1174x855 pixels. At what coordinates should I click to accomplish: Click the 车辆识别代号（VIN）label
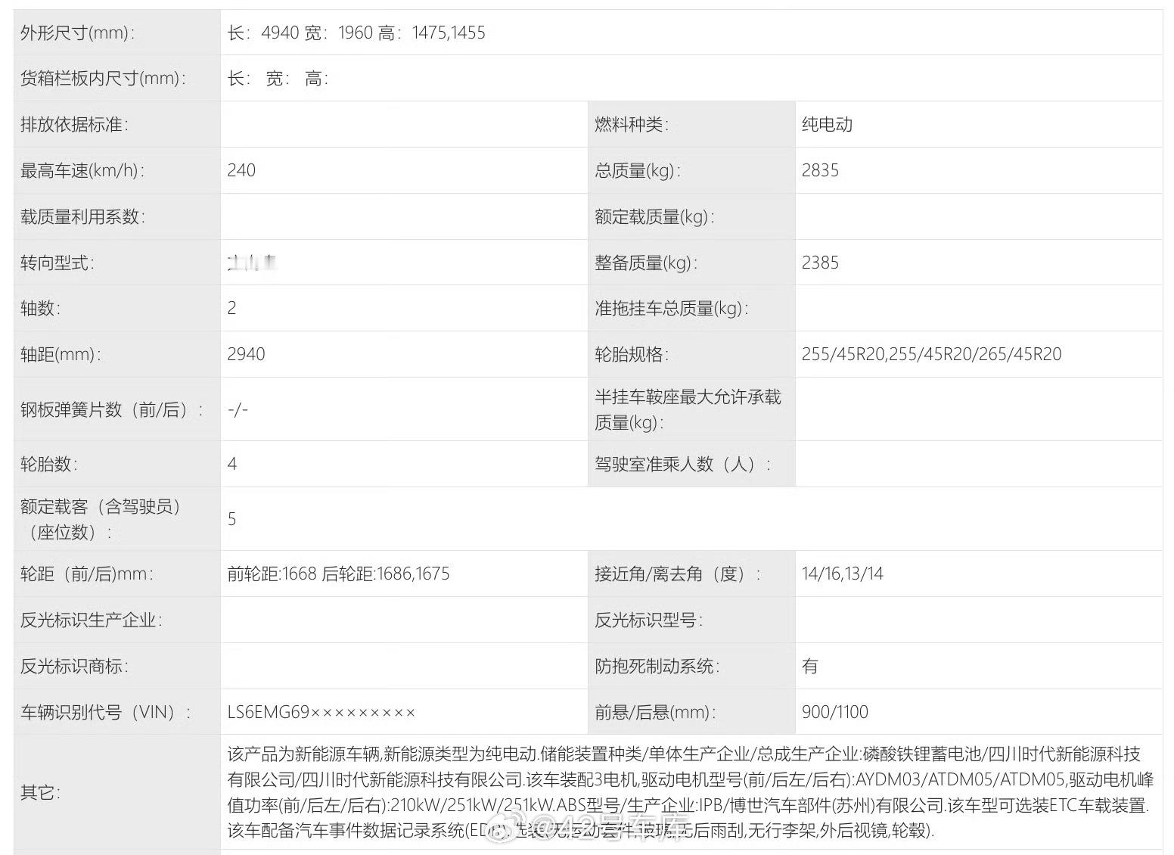tap(106, 713)
